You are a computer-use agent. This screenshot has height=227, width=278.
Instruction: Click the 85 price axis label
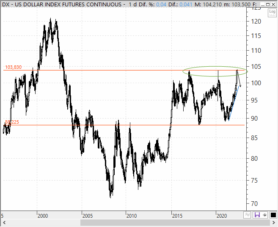[x=254, y=138]
